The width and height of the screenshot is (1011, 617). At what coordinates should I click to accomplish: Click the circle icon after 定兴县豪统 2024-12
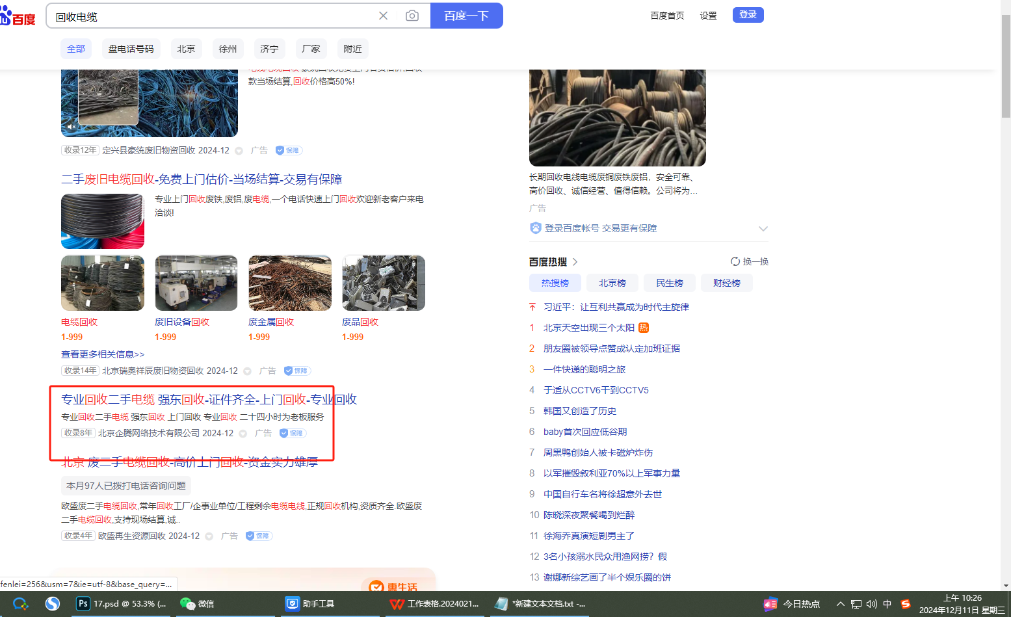tap(239, 151)
